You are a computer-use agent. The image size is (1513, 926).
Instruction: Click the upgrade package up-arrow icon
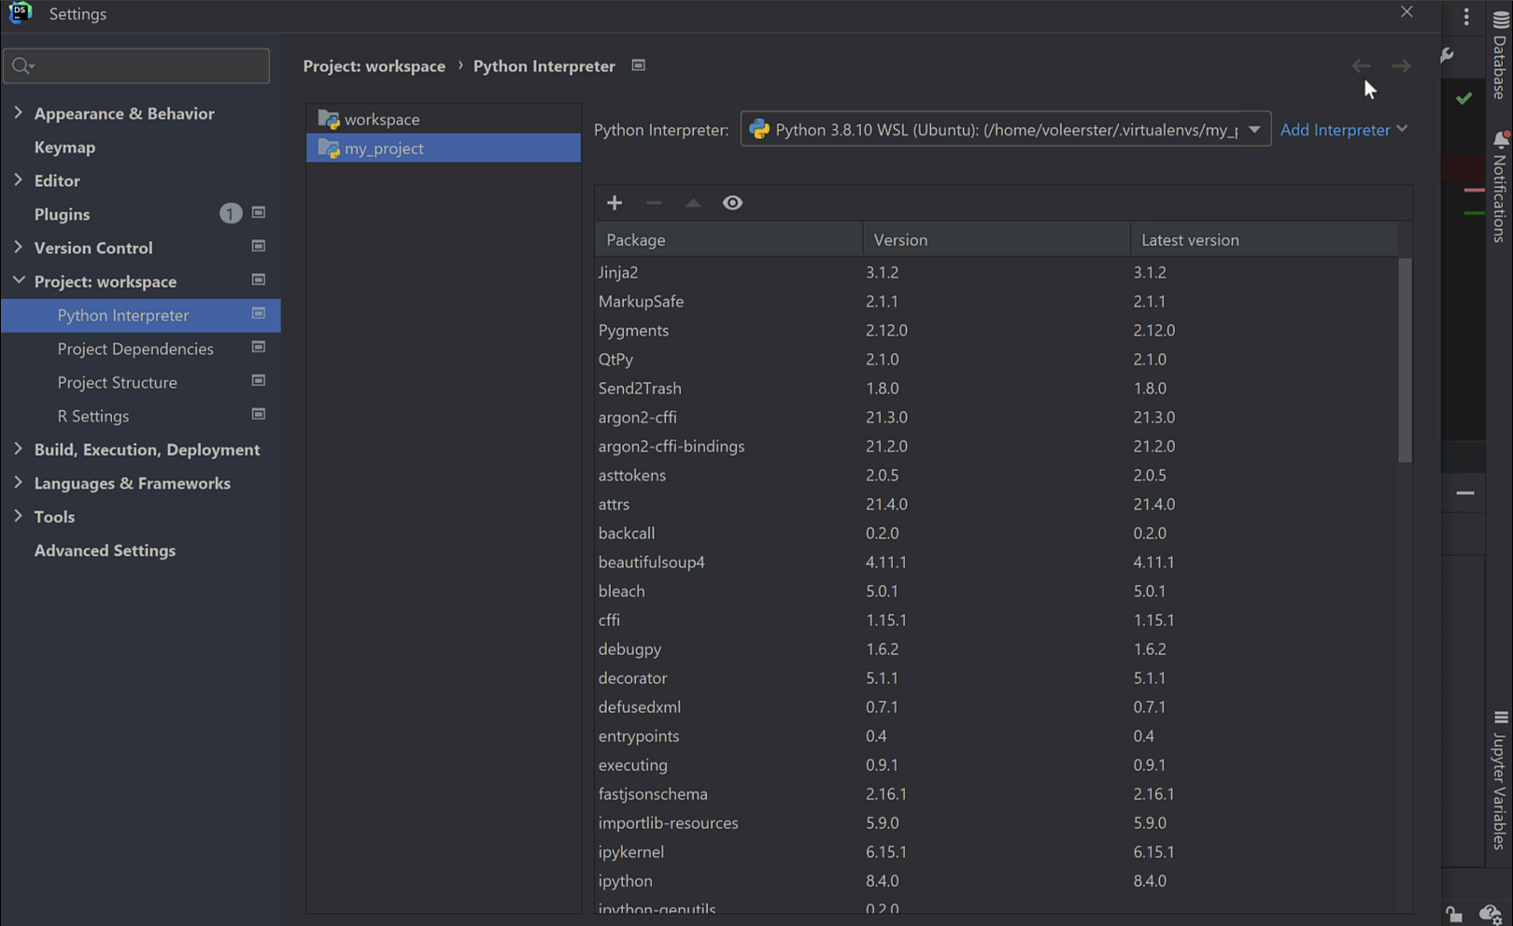click(x=693, y=203)
